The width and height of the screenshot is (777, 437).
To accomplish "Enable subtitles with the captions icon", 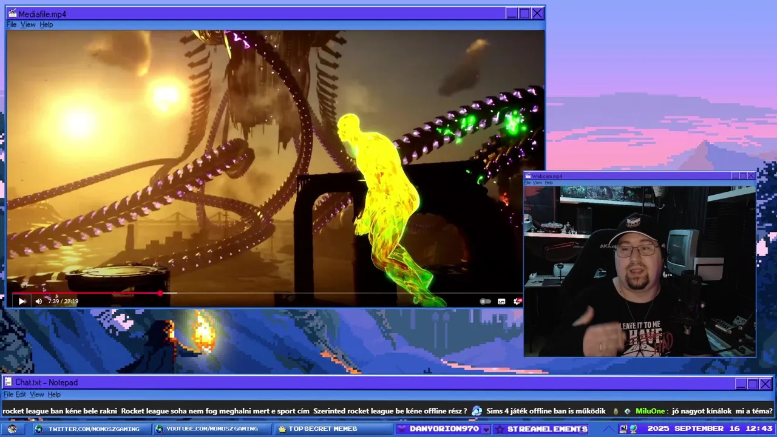I will click(501, 301).
